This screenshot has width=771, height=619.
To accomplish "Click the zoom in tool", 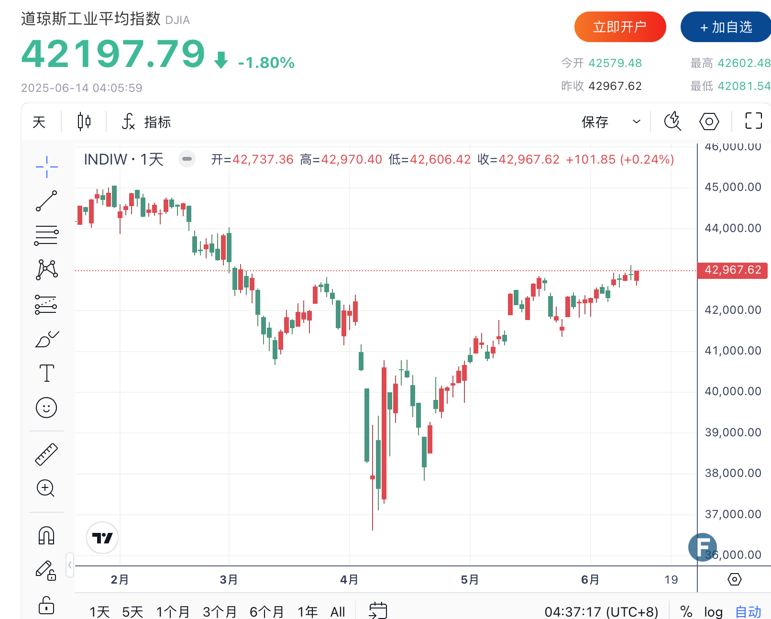I will coord(46,488).
